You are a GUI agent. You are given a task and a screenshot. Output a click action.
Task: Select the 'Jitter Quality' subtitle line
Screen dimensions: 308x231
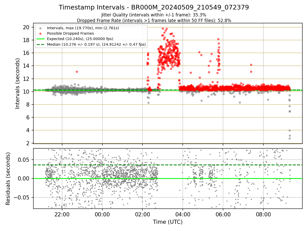coord(154,15)
